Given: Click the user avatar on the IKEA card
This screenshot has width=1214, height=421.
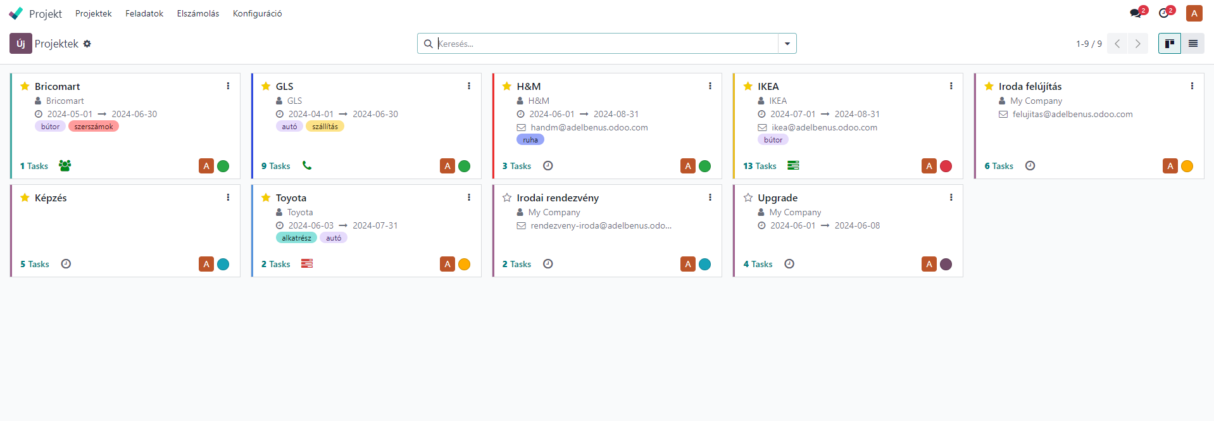Looking at the screenshot, I should (x=929, y=166).
